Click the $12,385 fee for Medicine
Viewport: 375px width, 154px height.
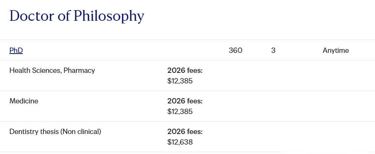coord(180,112)
